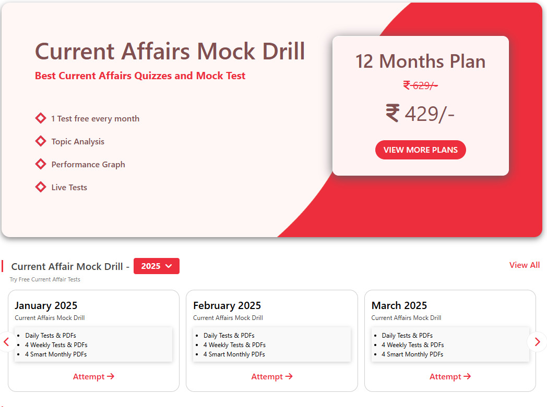This screenshot has height=407, width=547.
Task: Click the struck-through 629 original price
Action: (420, 85)
